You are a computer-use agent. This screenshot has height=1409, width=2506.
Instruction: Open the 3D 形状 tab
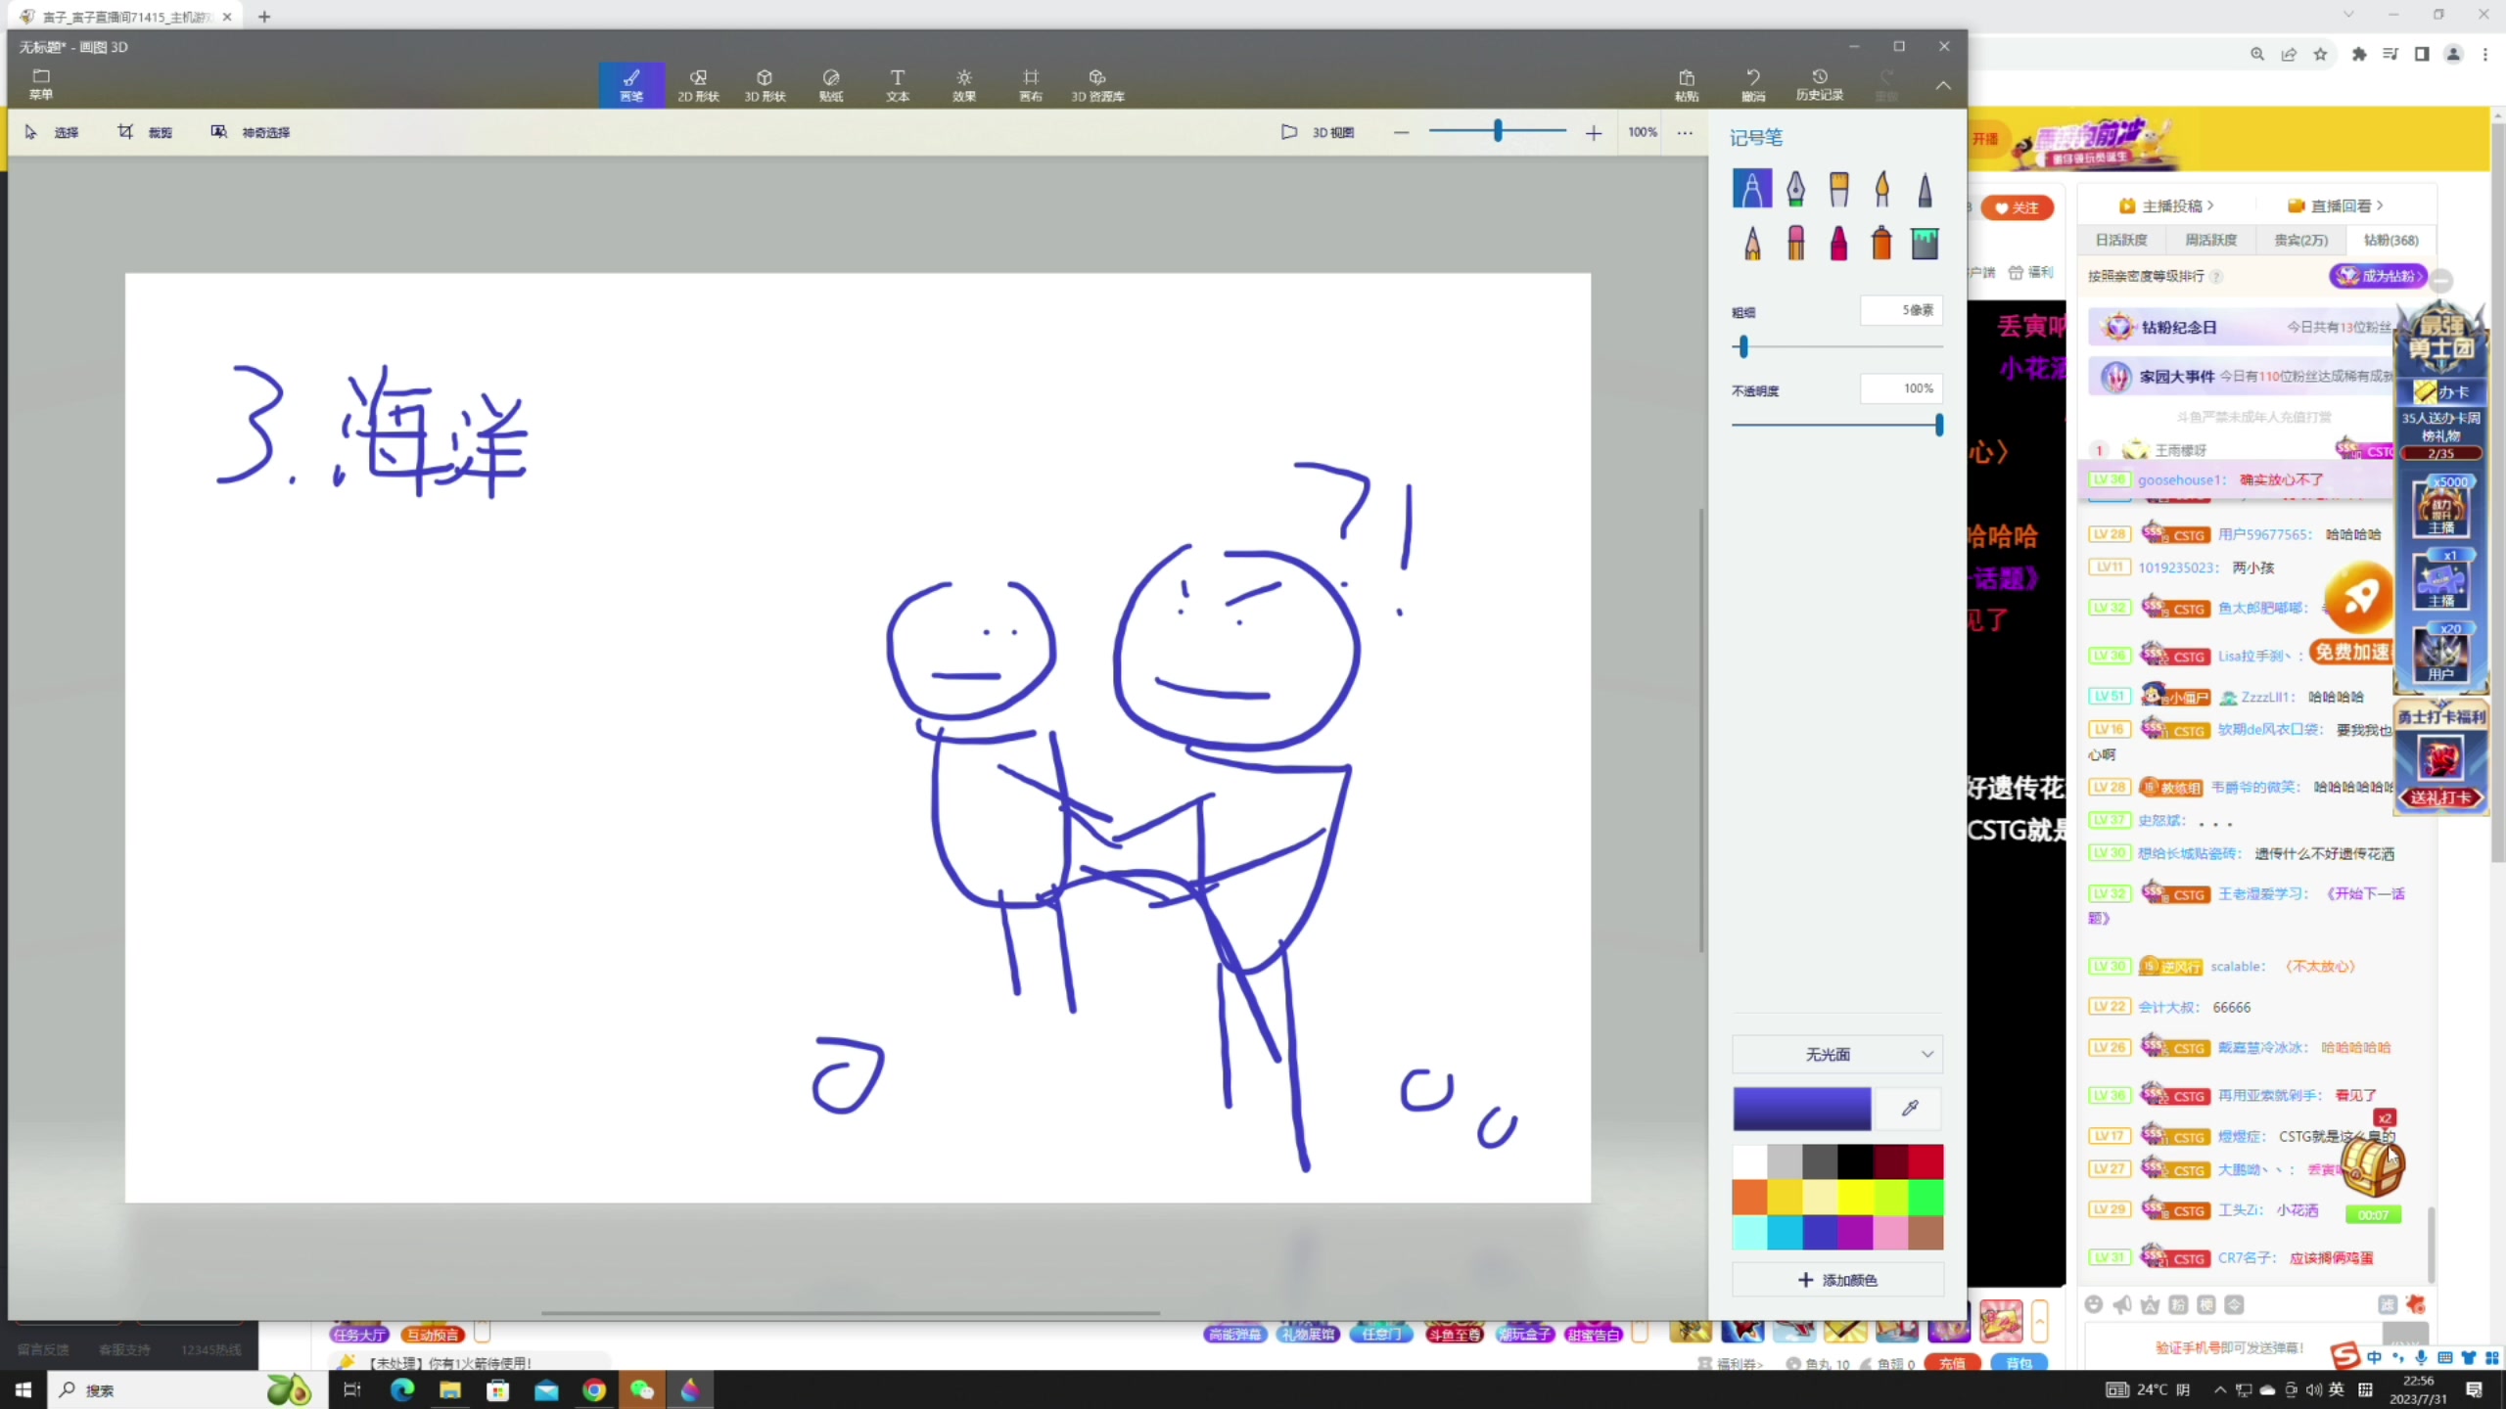tap(765, 85)
